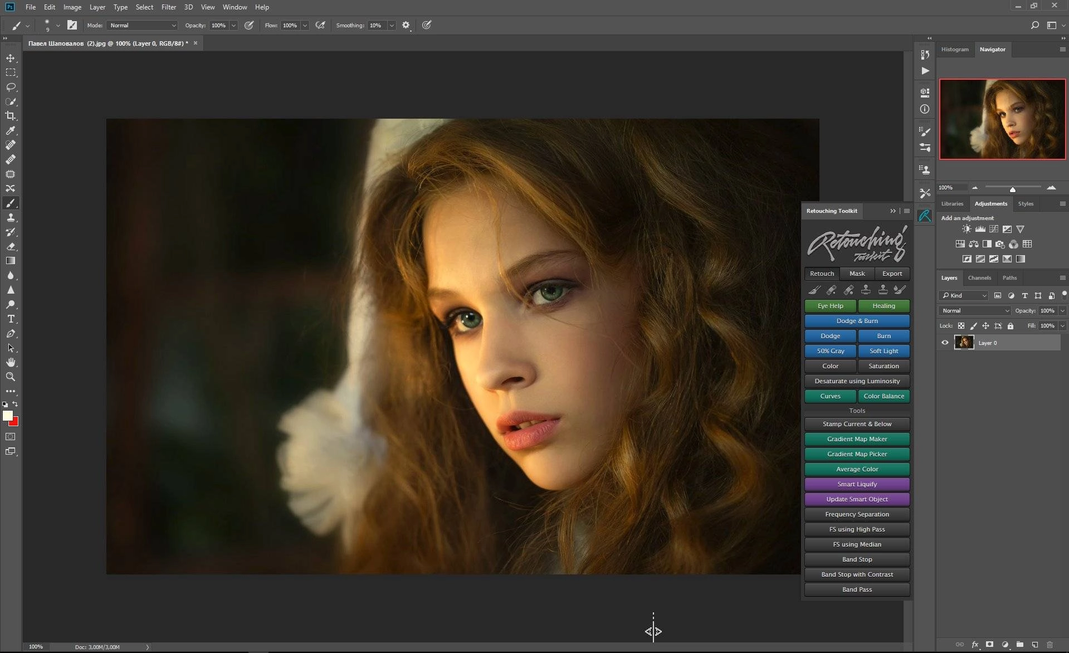Viewport: 1069px width, 653px height.
Task: Select the Zoom tool
Action: [x=11, y=377]
